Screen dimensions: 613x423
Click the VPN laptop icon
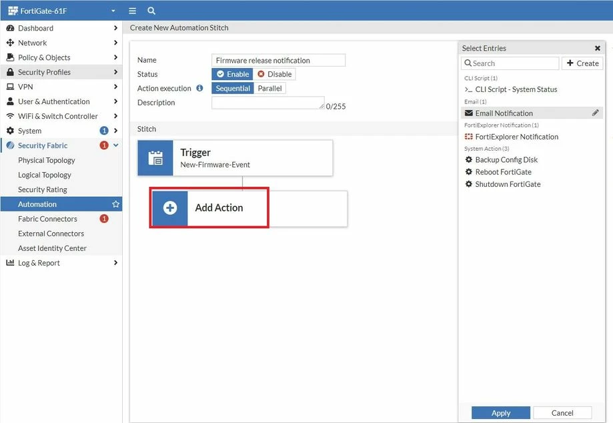(x=10, y=87)
